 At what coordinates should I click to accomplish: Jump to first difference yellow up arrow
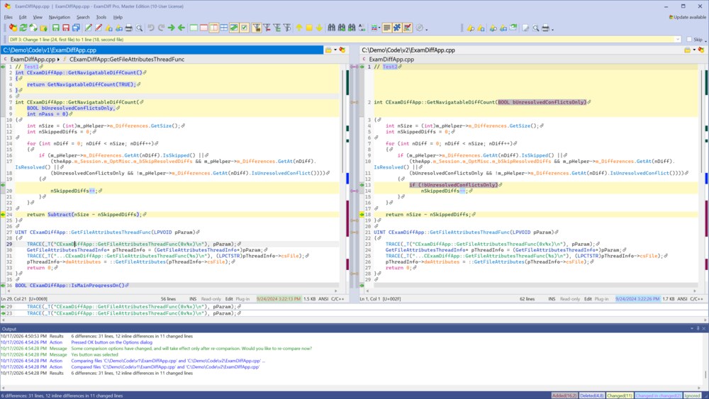click(x=299, y=28)
